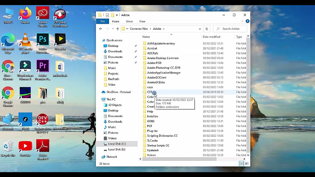The height and width of the screenshot is (177, 315).
Task: Open Explorer help question mark
Action: click(x=248, y=21)
